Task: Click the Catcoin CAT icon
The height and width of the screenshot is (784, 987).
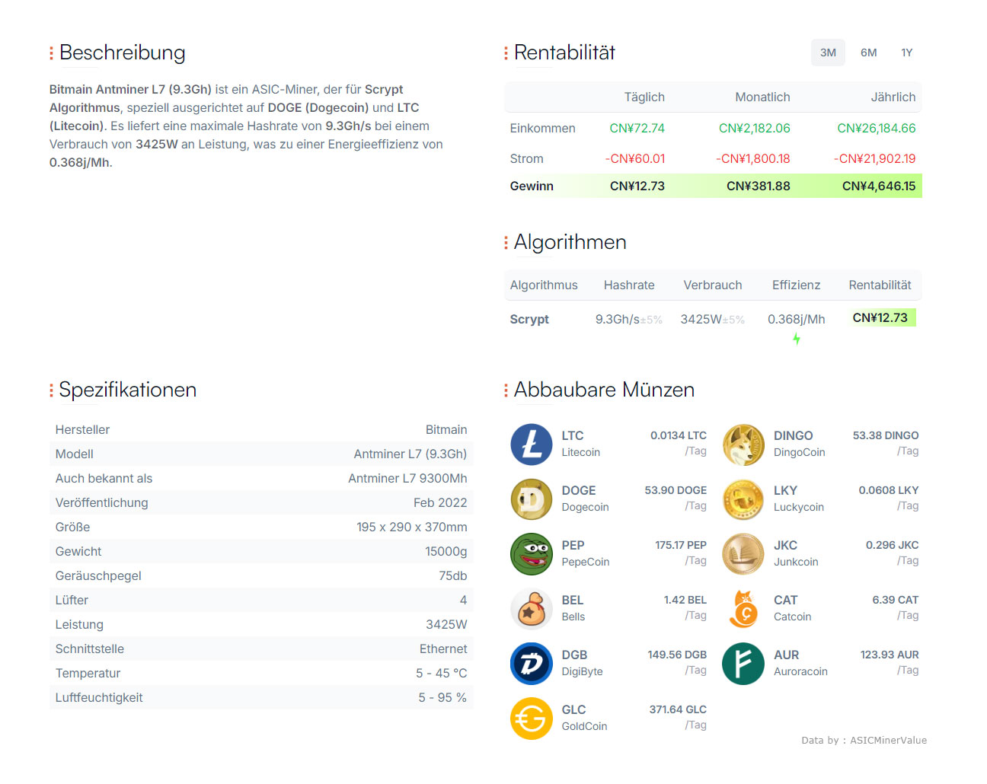Action: (x=743, y=609)
